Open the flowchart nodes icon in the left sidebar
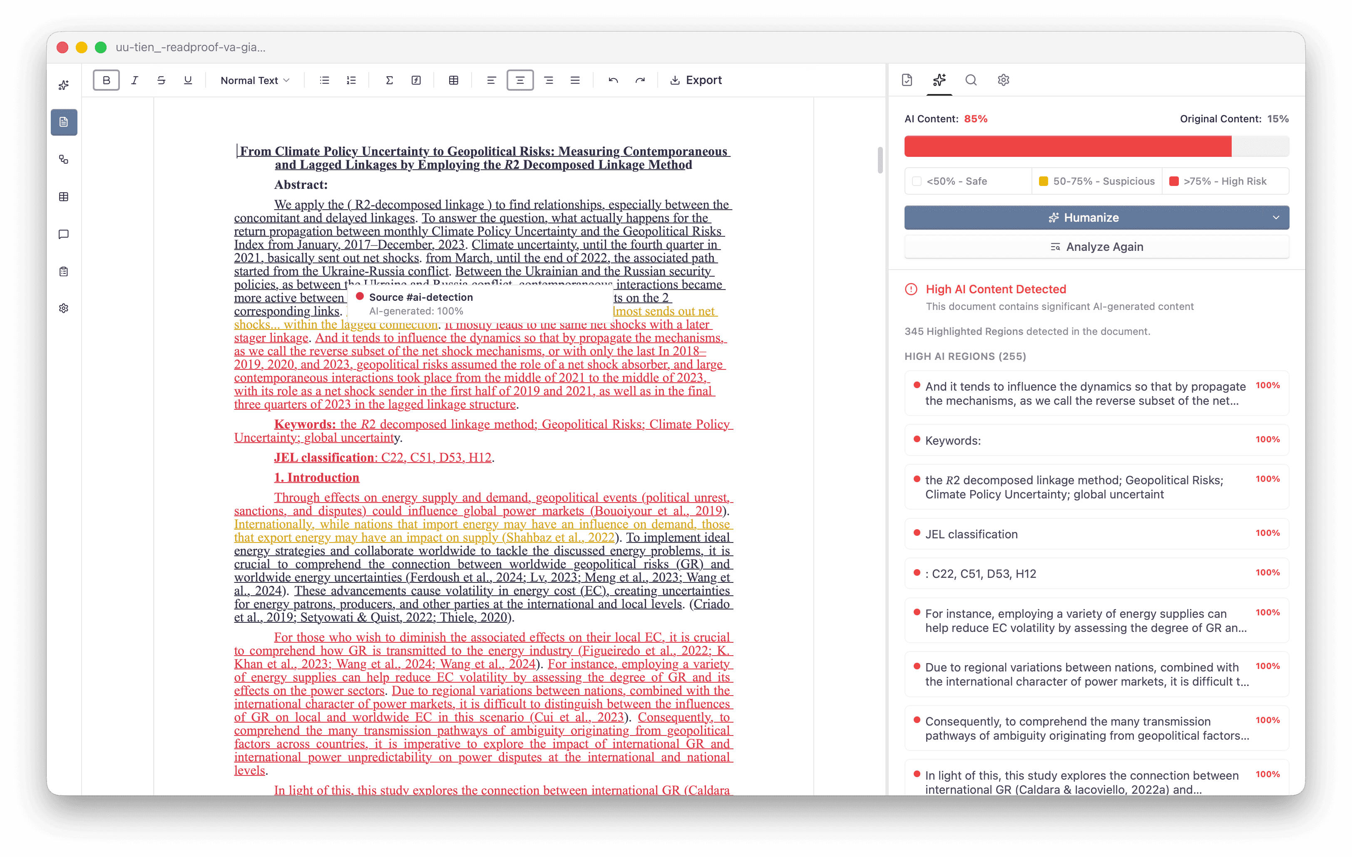Screen dimensions: 1352x857 coord(63,159)
